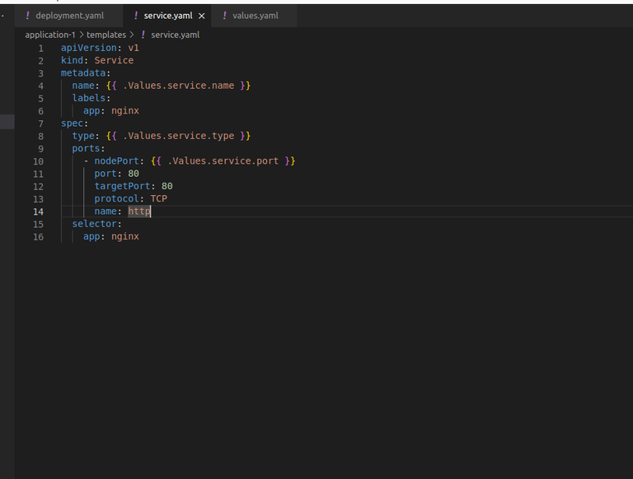This screenshot has height=479, width=633.
Task: Click the 'spec' key
Action: click(73, 123)
